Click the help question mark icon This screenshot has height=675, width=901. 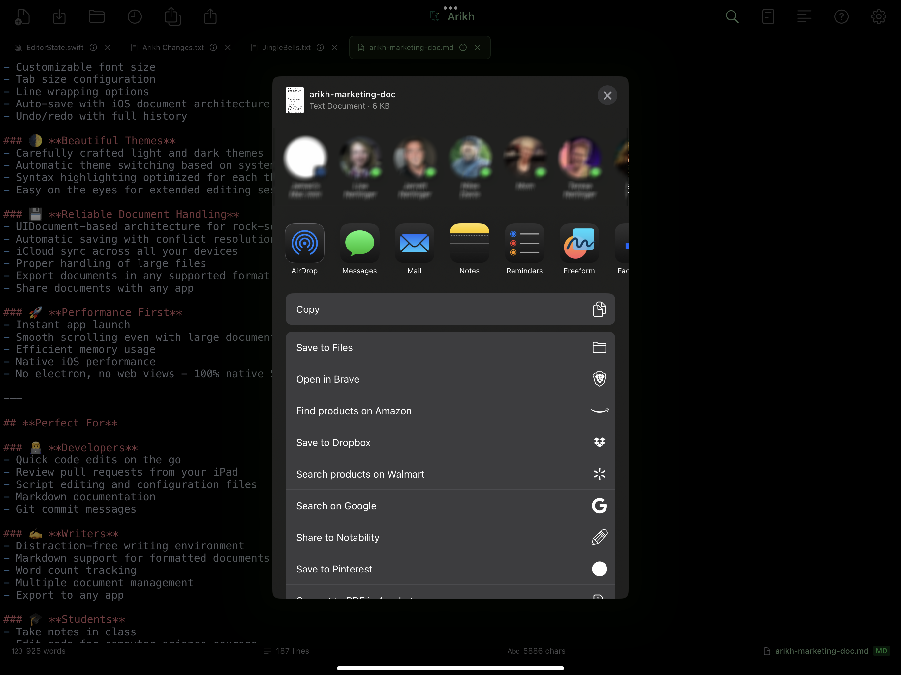[x=841, y=17]
